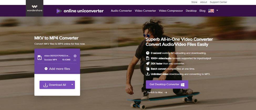
Task: Click the video file type icon
Action: (x=40, y=58)
